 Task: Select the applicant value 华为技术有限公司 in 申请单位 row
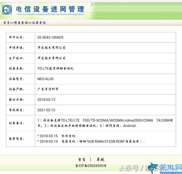pos(51,48)
